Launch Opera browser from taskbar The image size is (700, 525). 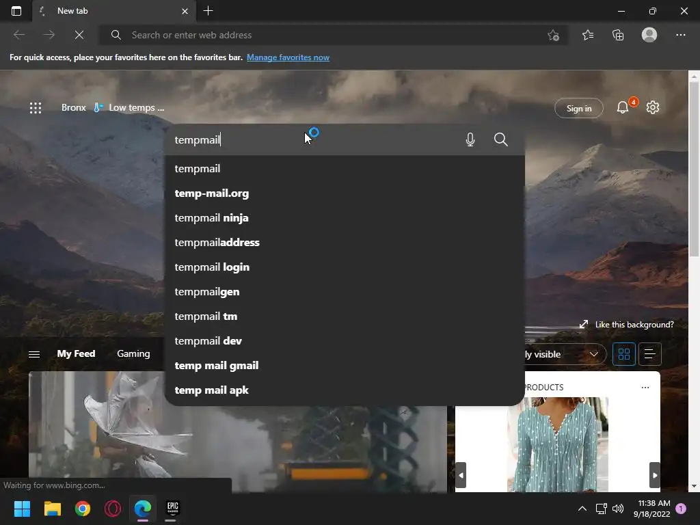pyautogui.click(x=113, y=509)
